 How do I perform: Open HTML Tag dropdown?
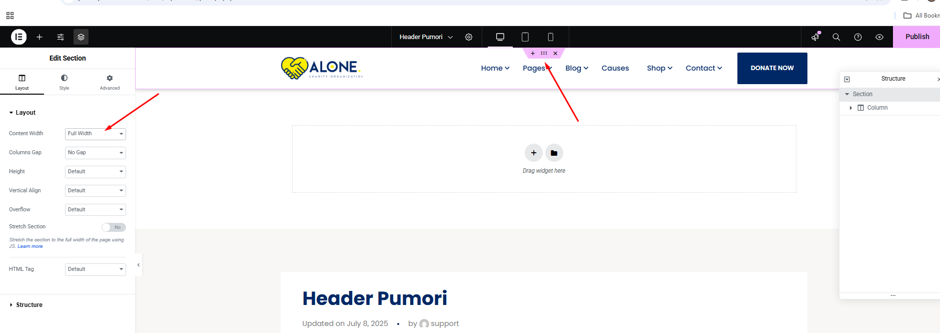95,269
